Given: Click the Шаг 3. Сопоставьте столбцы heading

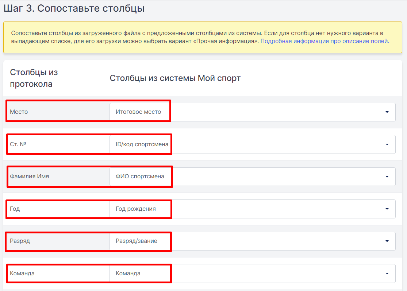Looking at the screenshot, I should [x=74, y=8].
